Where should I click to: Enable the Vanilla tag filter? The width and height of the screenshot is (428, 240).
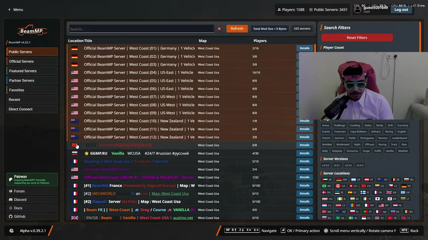[x=390, y=151]
